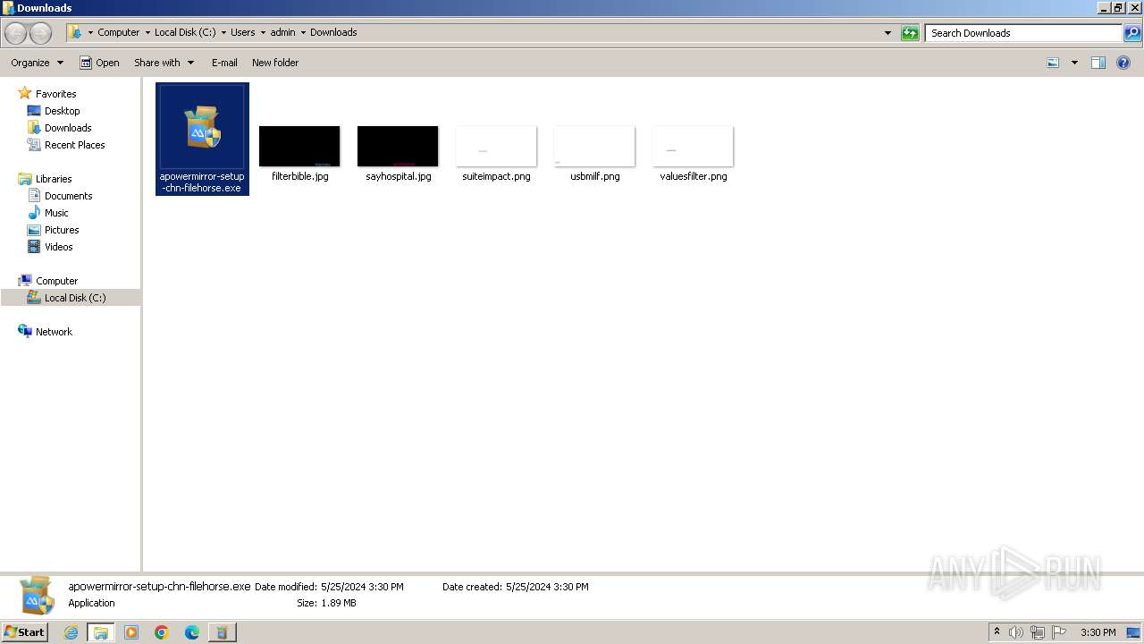Launch Internet Explorer from taskbar

point(71,632)
